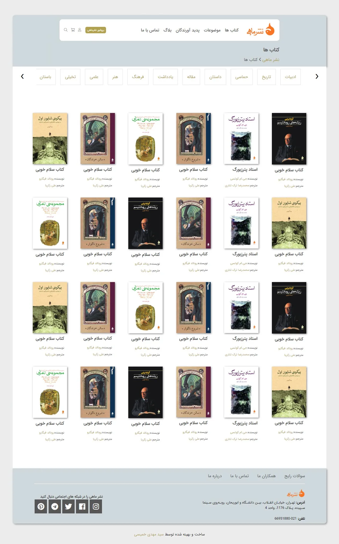Viewport: 339px width, 544px height.
Task: Click the نشر ماهی breadcrumb link
Action: tap(271, 60)
